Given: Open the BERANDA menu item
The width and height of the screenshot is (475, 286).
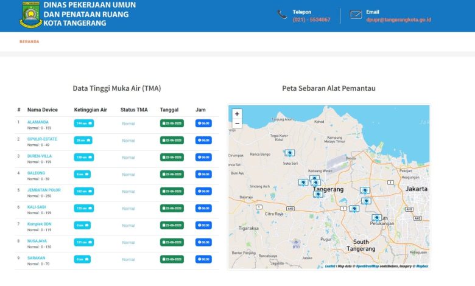Looking at the screenshot, I should [x=29, y=42].
